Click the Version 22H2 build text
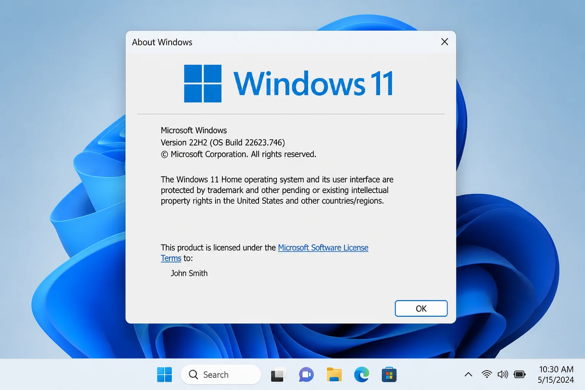This screenshot has height=390, width=585. (x=223, y=142)
